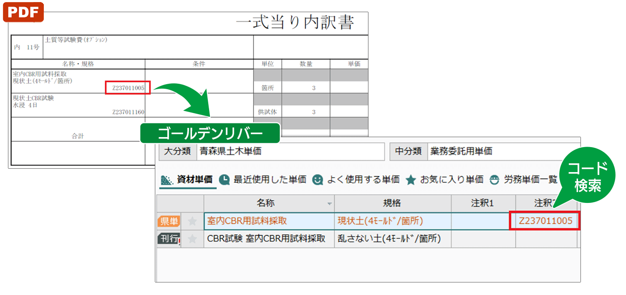The width and height of the screenshot is (626, 295).
Task: Select the cell 現状土(4モールド/箇所) in the price table
Action: point(392,221)
